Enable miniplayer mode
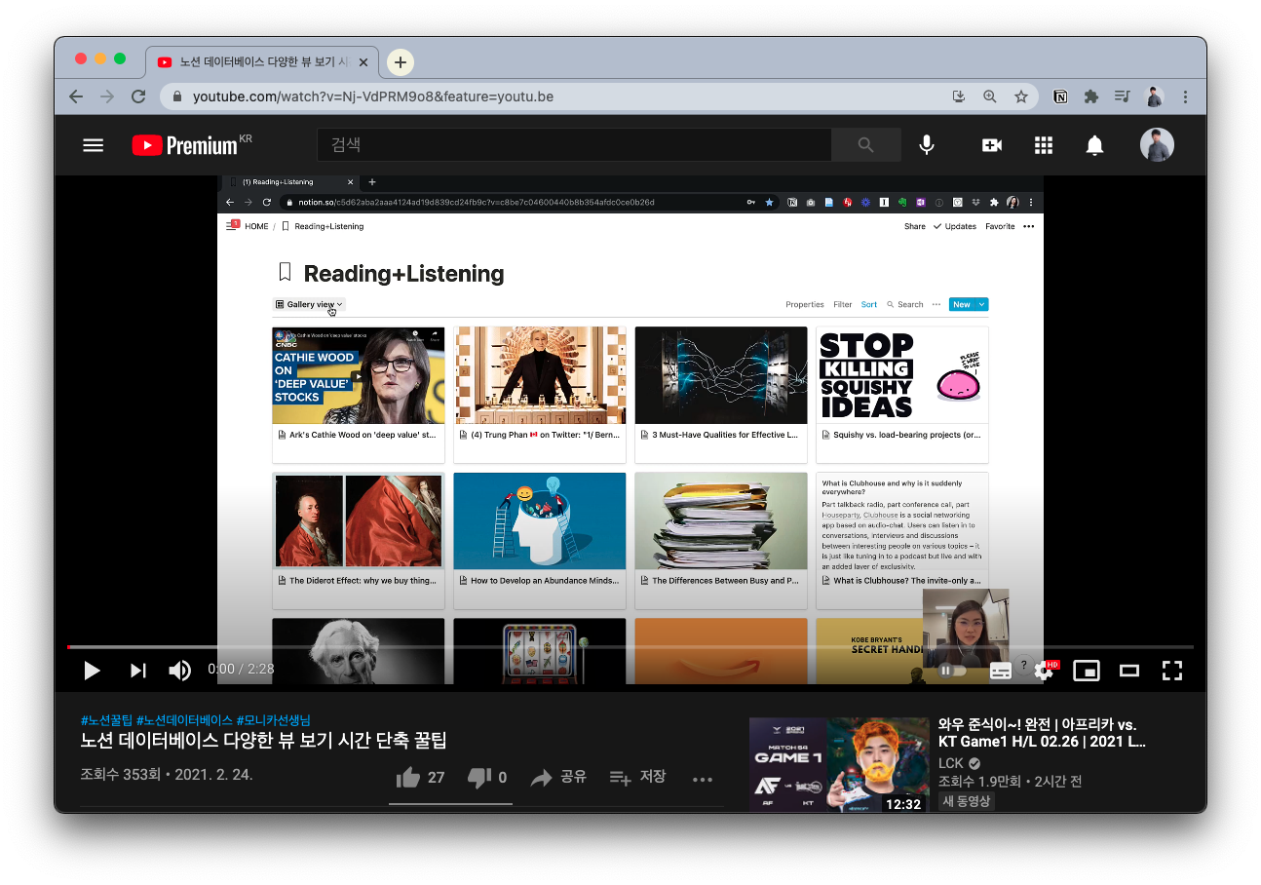 click(x=1086, y=671)
